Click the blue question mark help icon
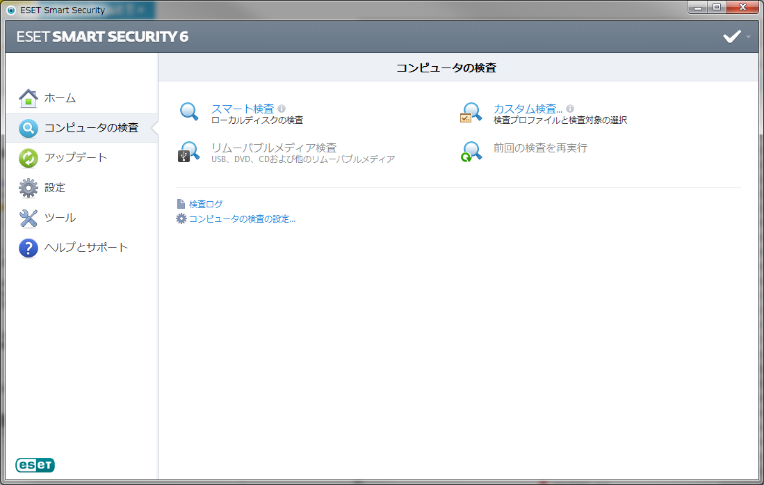Screen dimensions: 764x485 (29, 248)
